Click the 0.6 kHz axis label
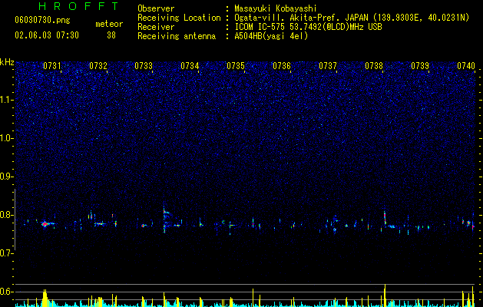 [7, 292]
